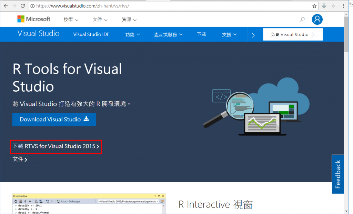The image size is (353, 214).
Task: Open the browser three-dot menu
Action: (343, 6)
